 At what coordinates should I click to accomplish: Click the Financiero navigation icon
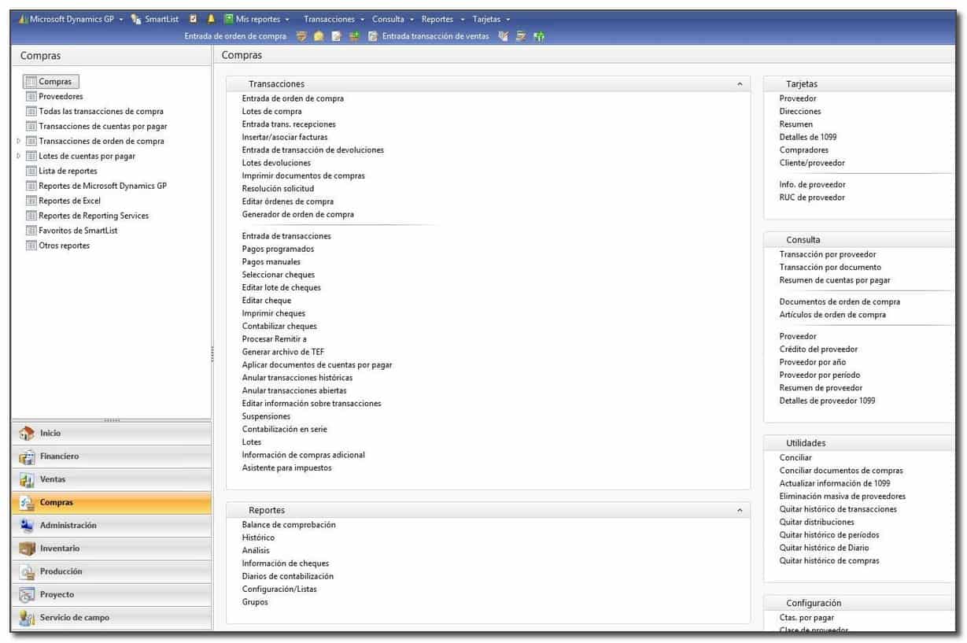28,456
